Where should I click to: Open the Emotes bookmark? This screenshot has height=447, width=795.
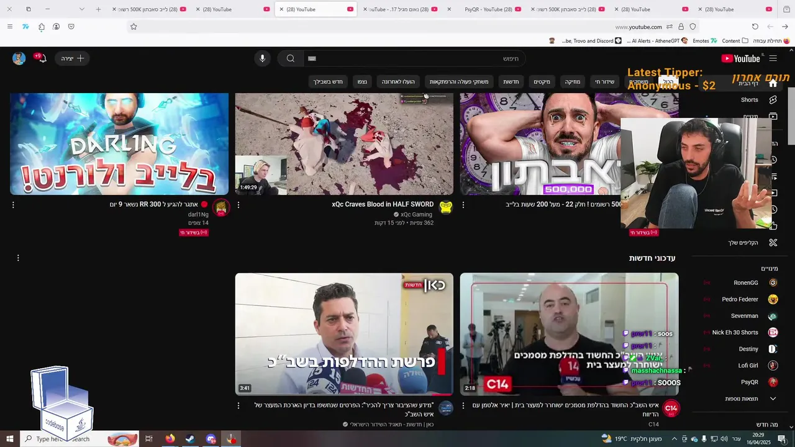tap(704, 40)
